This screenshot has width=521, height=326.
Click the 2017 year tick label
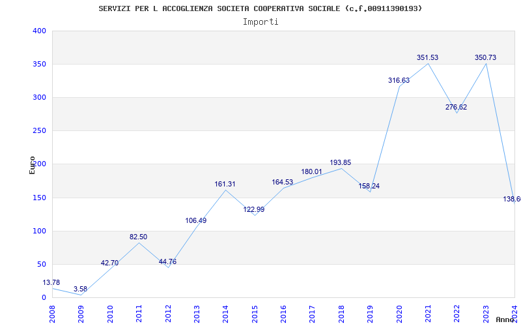click(x=313, y=314)
